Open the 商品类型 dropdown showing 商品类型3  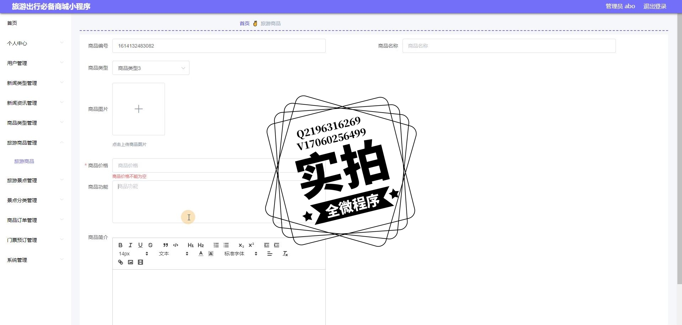(151, 68)
